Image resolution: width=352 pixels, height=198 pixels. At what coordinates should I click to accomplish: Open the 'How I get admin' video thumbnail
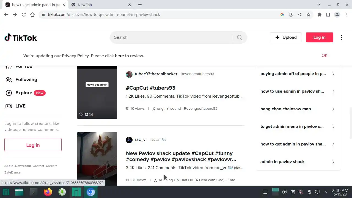[x=97, y=92]
